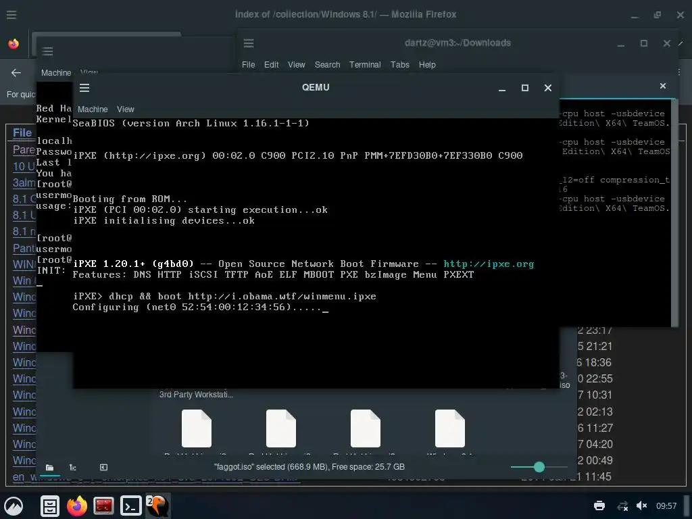The width and height of the screenshot is (692, 519).
Task: Open the '3alm' link in Firefox listing
Action: pyautogui.click(x=24, y=182)
